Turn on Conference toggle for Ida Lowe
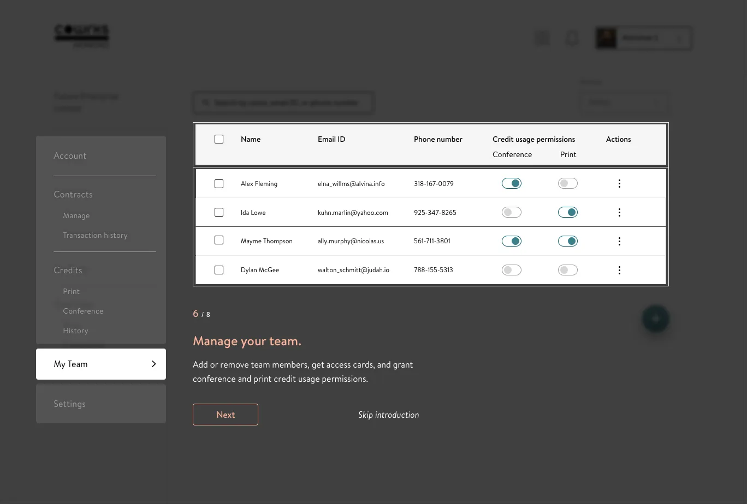 pos(512,213)
